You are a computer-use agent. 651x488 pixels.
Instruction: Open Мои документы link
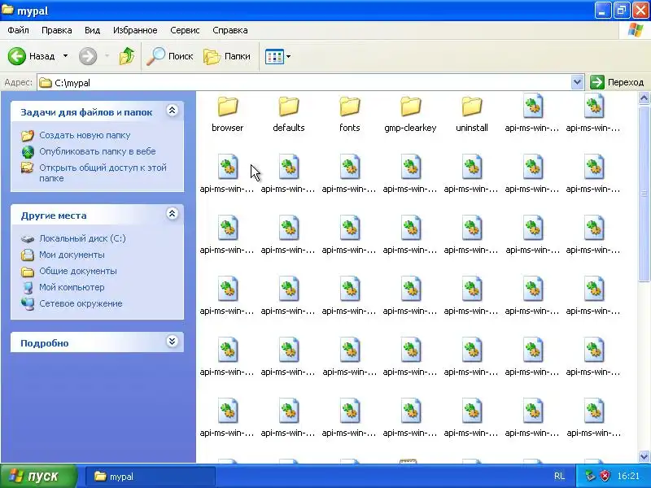click(x=72, y=255)
